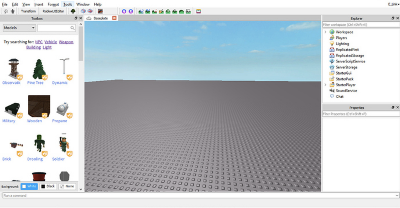
Task: Expand StarterPlayer in the Explorer
Action: [325, 85]
